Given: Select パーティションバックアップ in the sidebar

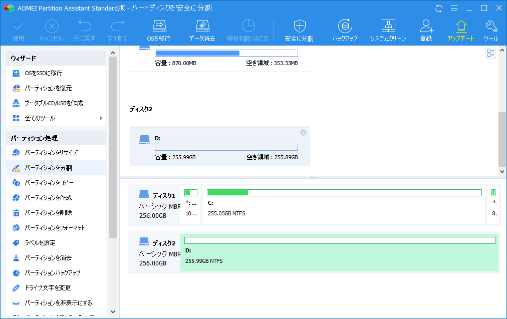Looking at the screenshot, I should pyautogui.click(x=56, y=273).
